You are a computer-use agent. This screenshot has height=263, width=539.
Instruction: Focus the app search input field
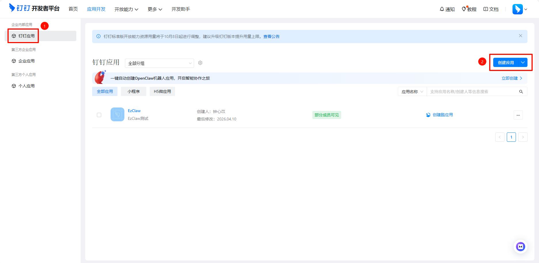point(472,92)
